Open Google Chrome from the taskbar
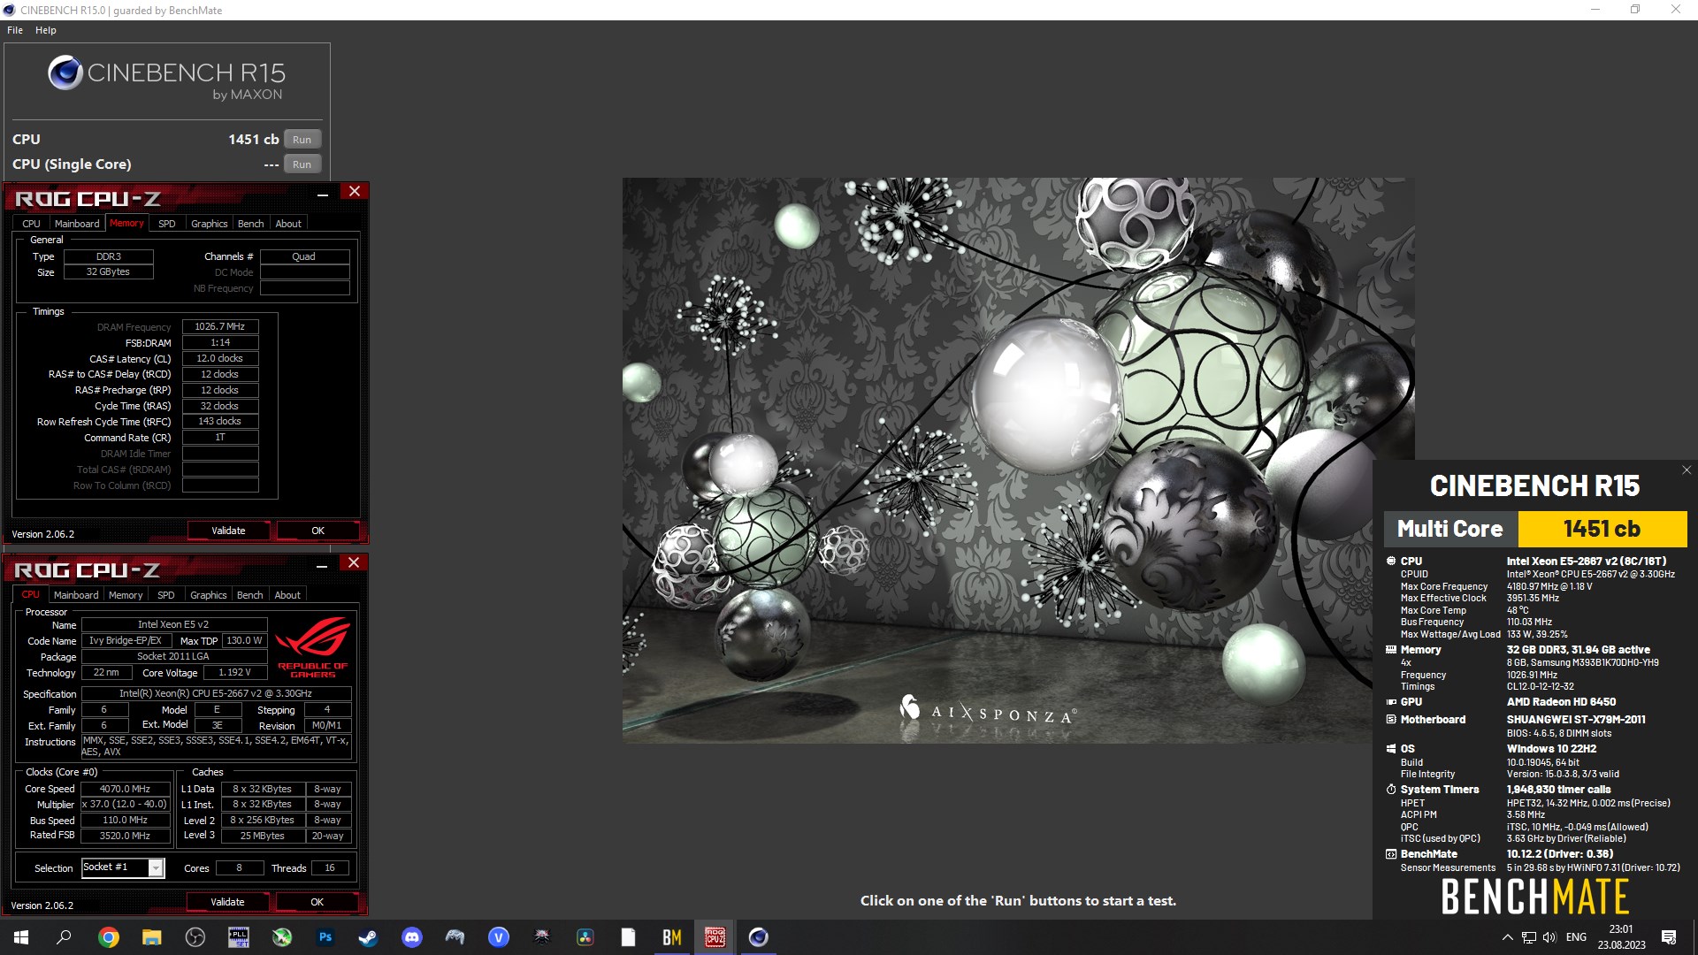1698x955 pixels. pos(109,937)
